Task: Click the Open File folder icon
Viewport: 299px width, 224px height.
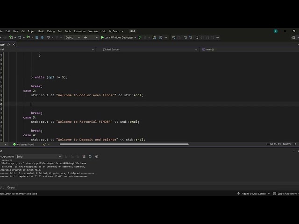Action: (28, 37)
